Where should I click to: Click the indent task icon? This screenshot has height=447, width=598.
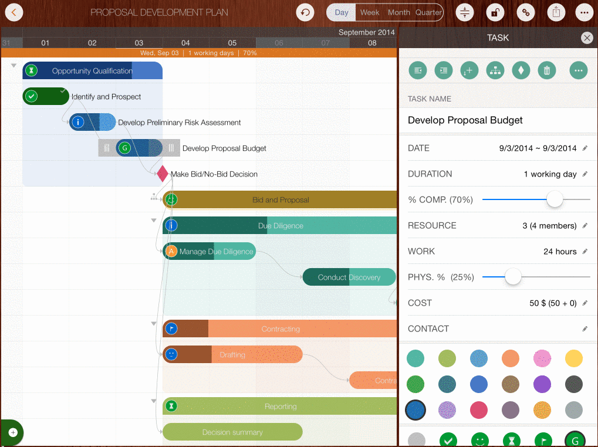pos(444,70)
